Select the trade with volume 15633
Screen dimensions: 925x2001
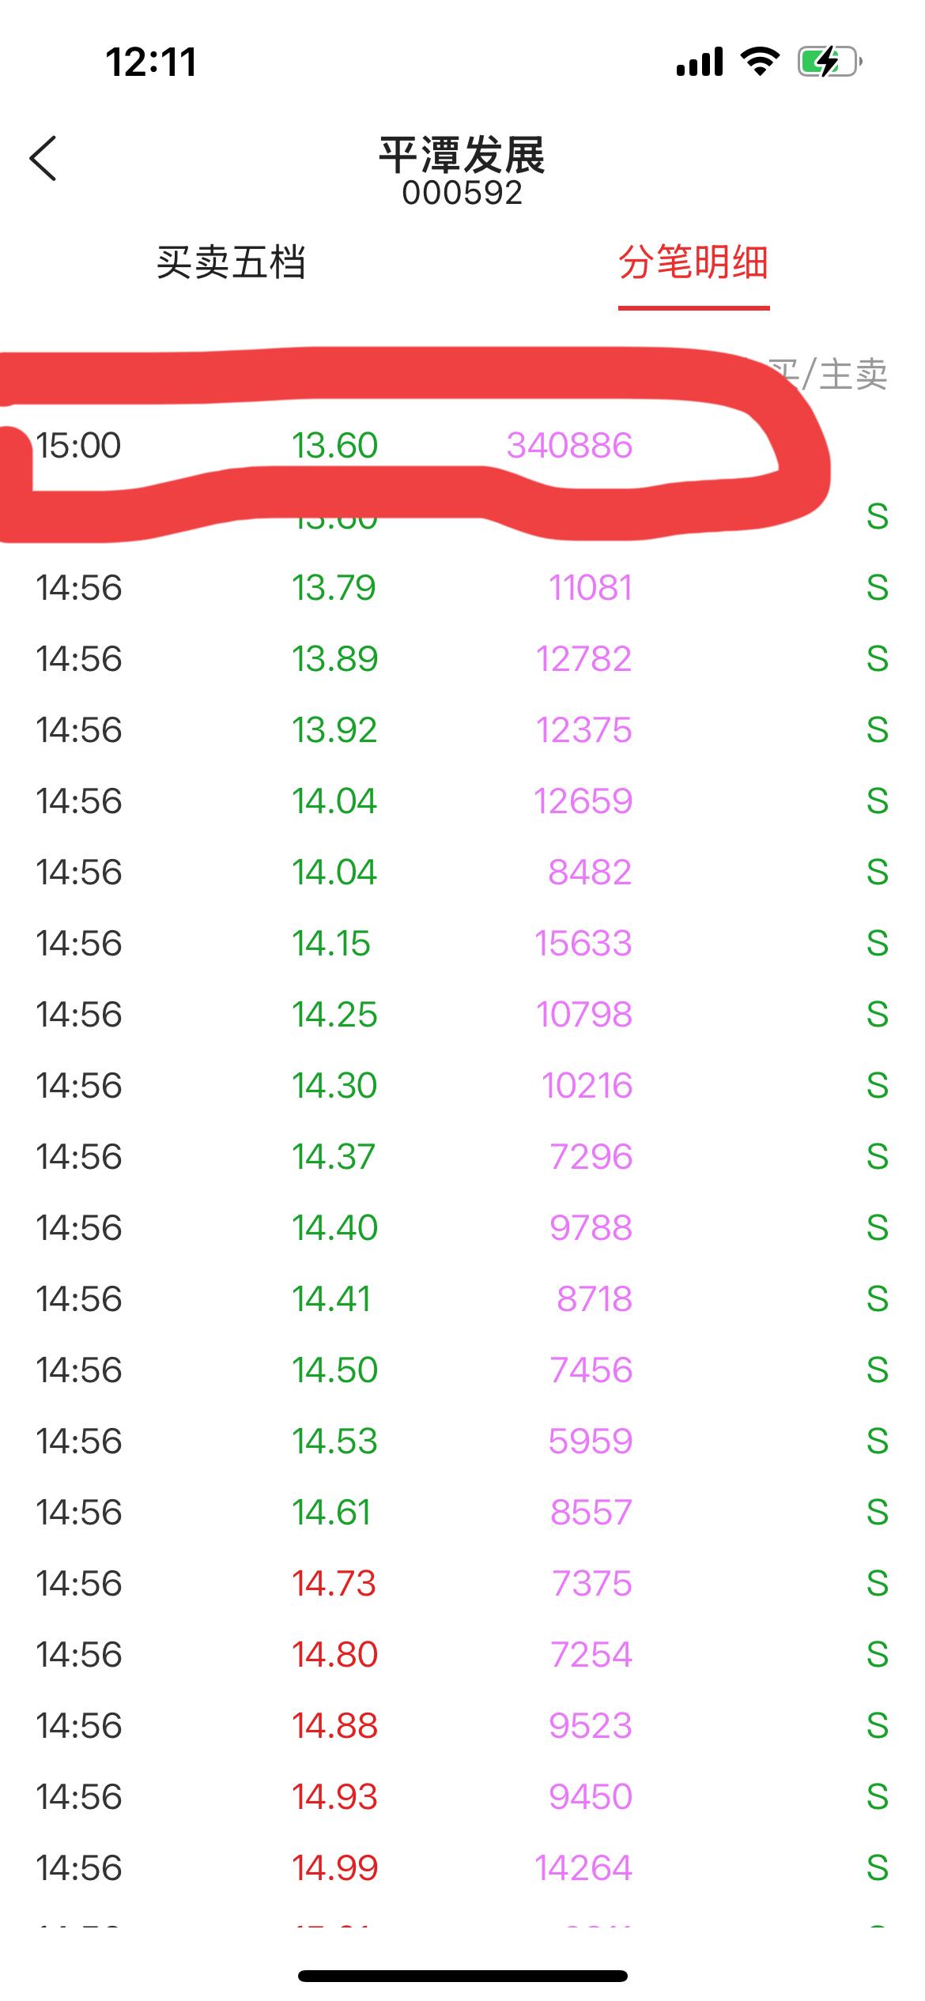point(462,944)
